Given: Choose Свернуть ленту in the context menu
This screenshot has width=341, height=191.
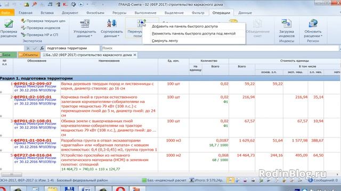Looking at the screenshot, I should tap(165, 41).
